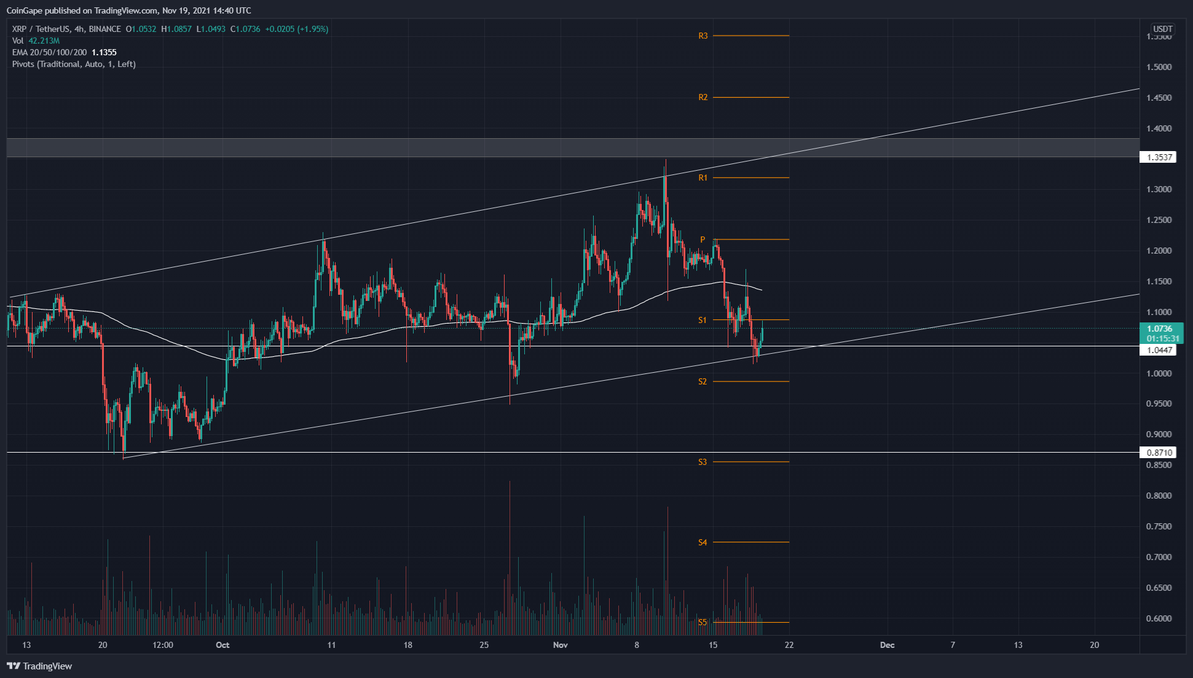Click the S2 pivot support label
Screen dimensions: 1193x678
pyautogui.click(x=703, y=381)
